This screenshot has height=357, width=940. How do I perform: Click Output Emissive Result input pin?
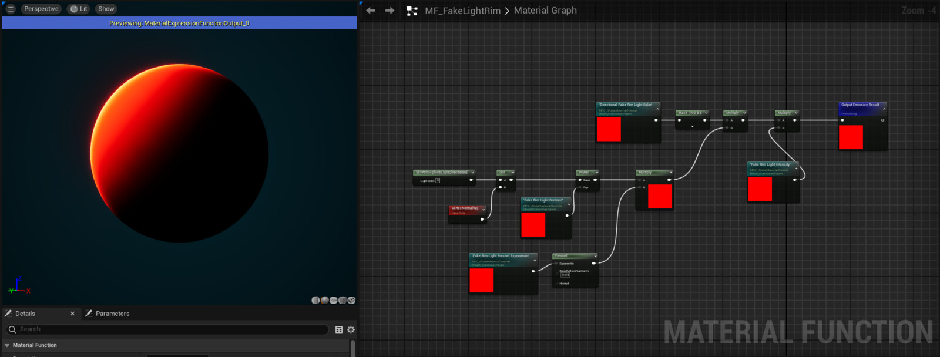pyautogui.click(x=842, y=120)
